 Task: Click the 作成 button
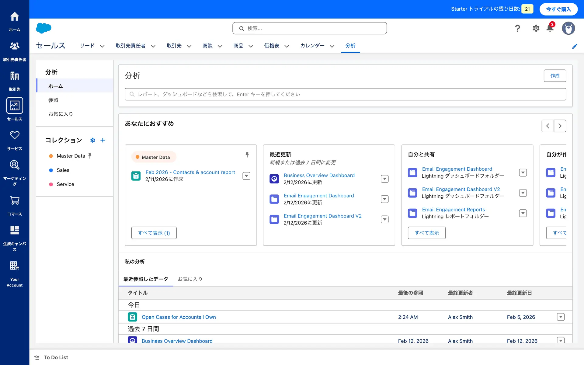(x=554, y=76)
